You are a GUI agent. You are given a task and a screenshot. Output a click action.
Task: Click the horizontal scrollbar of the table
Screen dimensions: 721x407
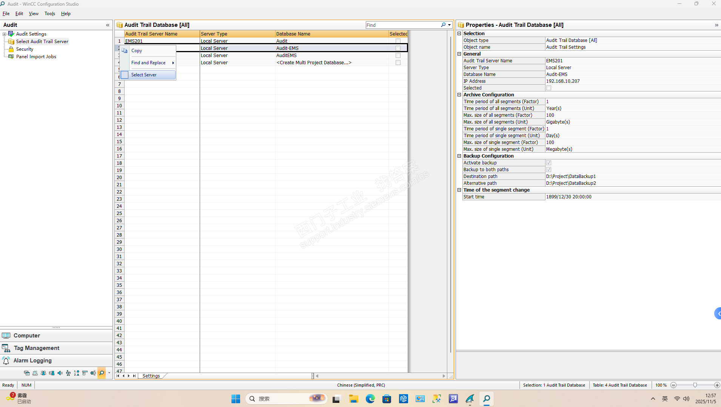pos(381,376)
